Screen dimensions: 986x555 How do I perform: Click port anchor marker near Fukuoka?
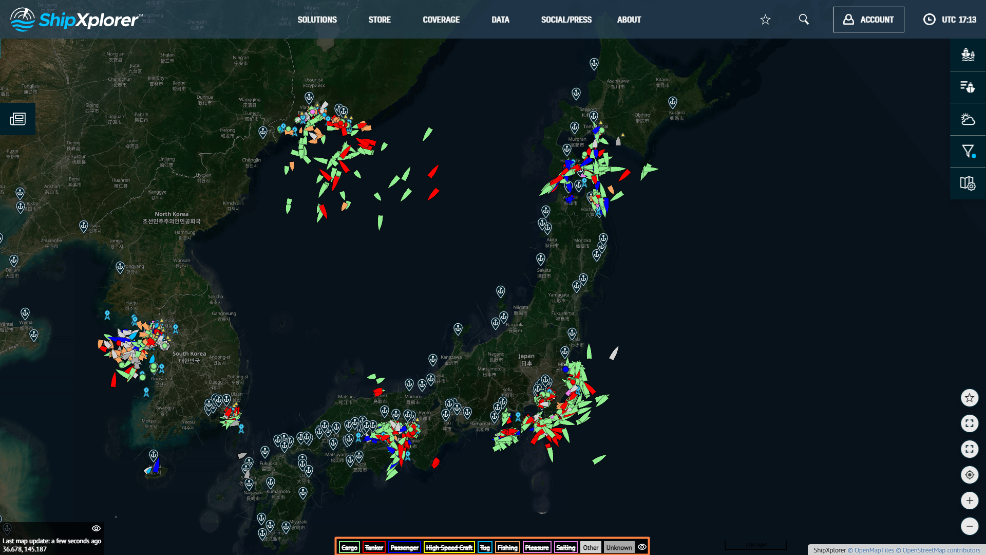point(265,452)
